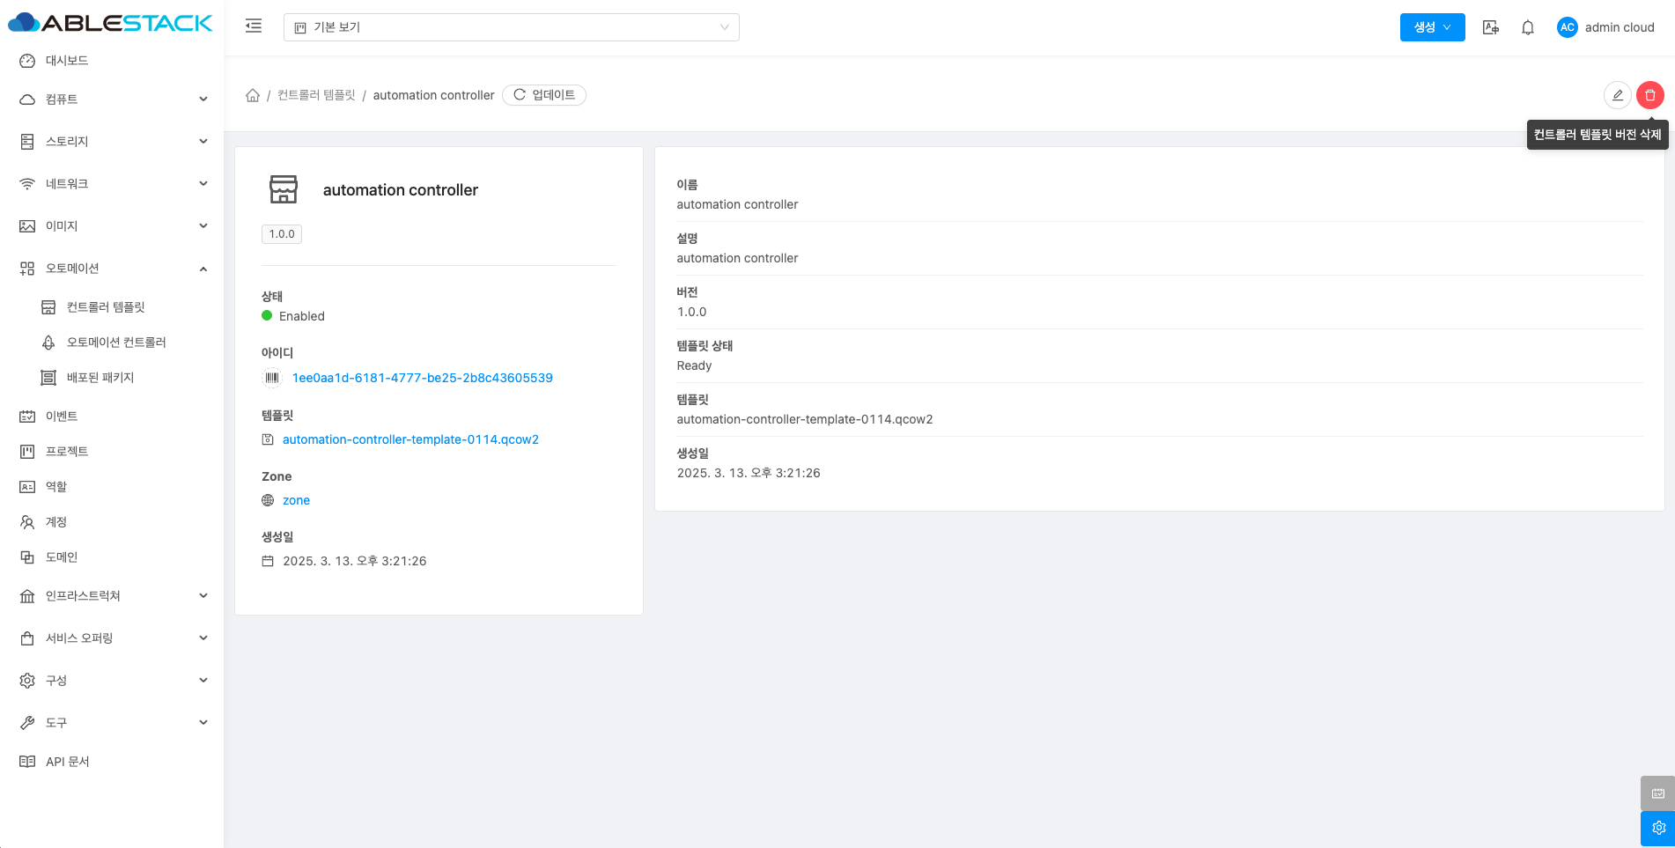Viewport: 1675px width, 848px height.
Task: Click the admin cloud user name
Action: tap(1620, 27)
